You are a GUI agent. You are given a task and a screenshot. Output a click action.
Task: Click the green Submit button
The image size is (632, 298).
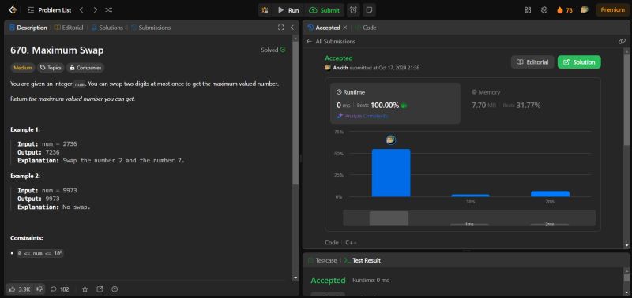pyautogui.click(x=325, y=10)
